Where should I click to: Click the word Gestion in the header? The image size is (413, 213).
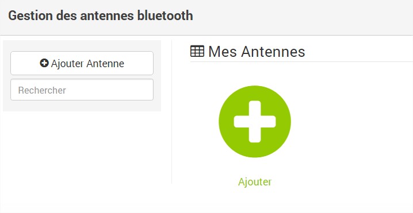tap(30, 16)
